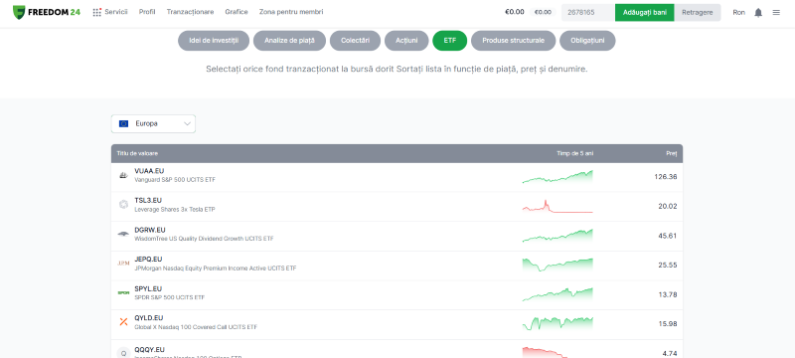Click the account number field 2678165
This screenshot has width=795, height=358.
coord(588,12)
